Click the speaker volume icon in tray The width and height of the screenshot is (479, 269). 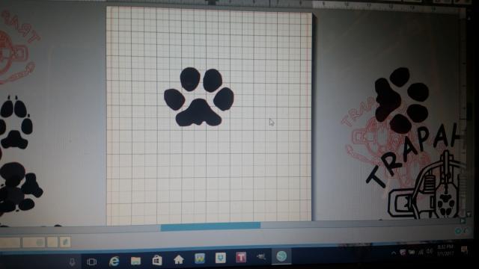(430, 252)
